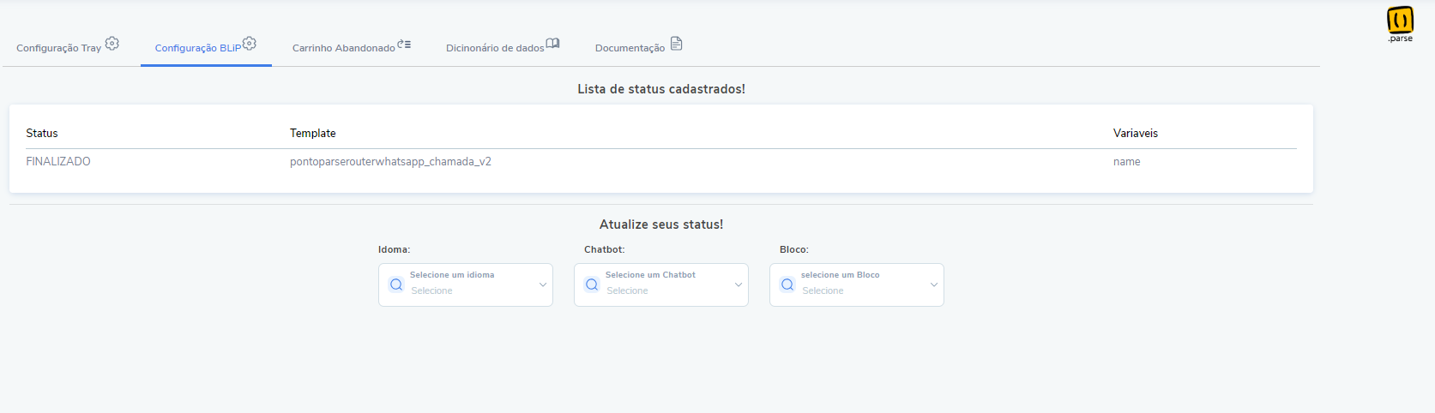
Task: Click the search icon in Chatbot field
Action: [592, 284]
